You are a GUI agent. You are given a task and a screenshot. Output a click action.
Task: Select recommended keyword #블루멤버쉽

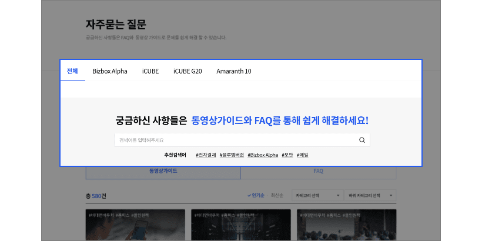(x=232, y=155)
